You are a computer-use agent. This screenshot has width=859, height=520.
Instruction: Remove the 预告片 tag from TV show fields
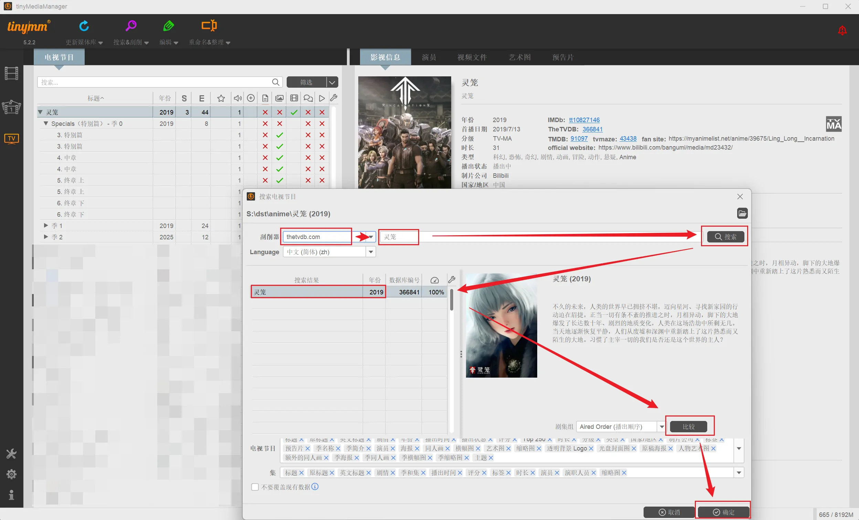point(307,448)
